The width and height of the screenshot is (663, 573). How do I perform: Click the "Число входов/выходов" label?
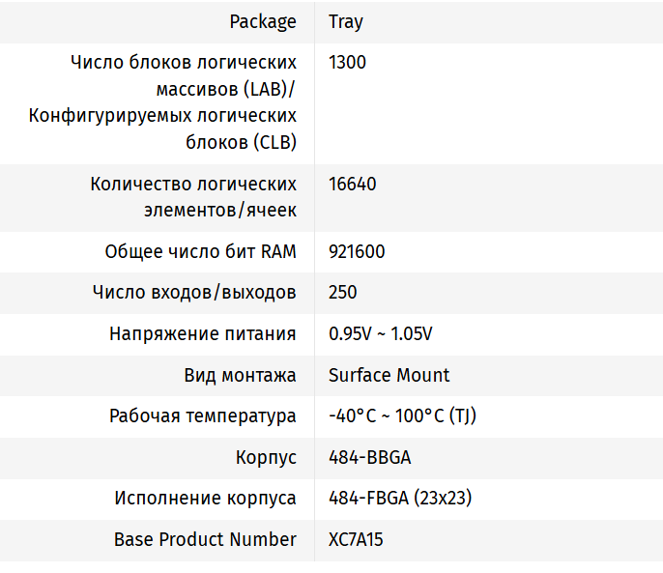point(194,292)
